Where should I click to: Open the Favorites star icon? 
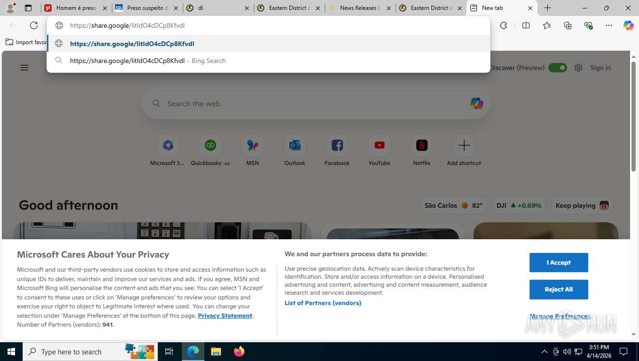pyautogui.click(x=547, y=25)
